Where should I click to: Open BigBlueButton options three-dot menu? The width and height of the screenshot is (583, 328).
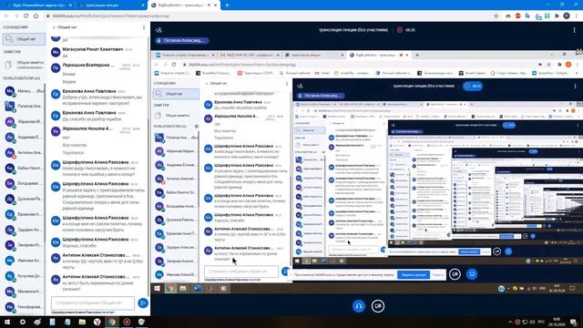[575, 30]
